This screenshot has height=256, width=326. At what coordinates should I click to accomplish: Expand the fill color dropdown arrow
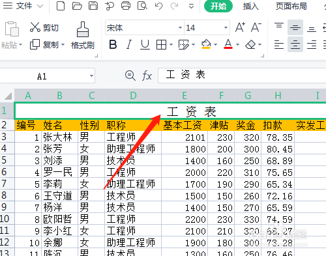click(215, 45)
